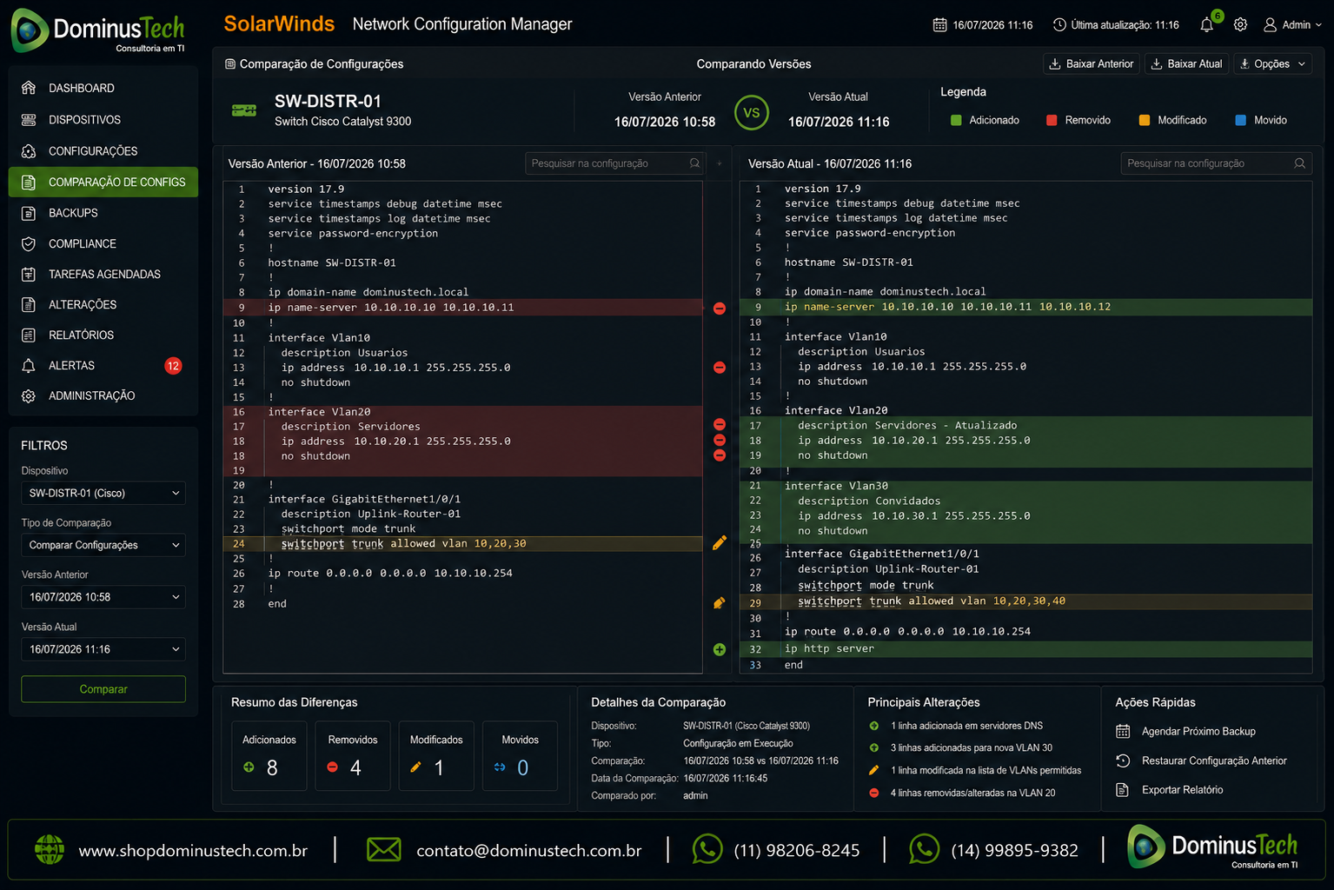Click the removed marker at line 9
The height and width of the screenshot is (890, 1334).
click(x=720, y=309)
